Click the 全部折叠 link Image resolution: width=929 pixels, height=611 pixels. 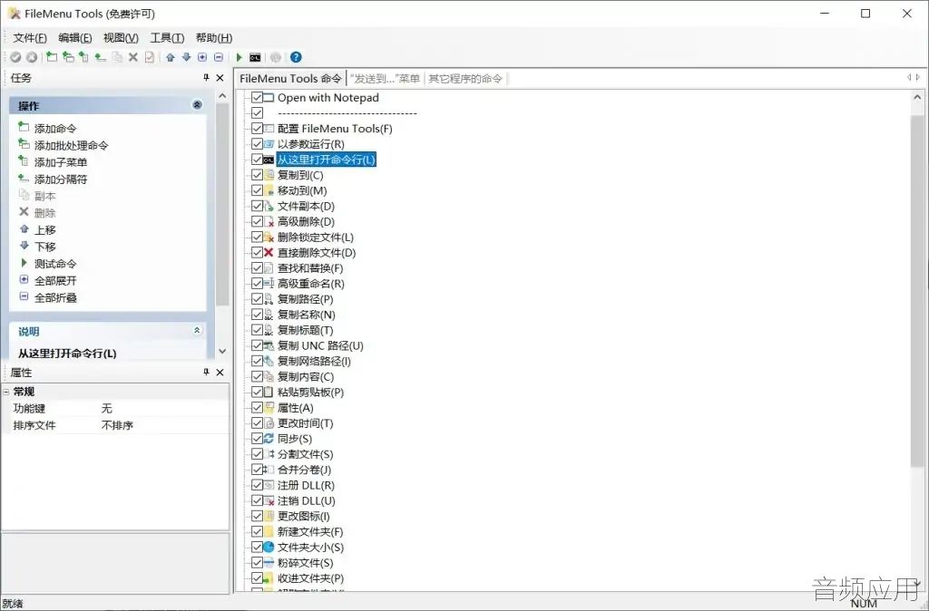pyautogui.click(x=55, y=297)
